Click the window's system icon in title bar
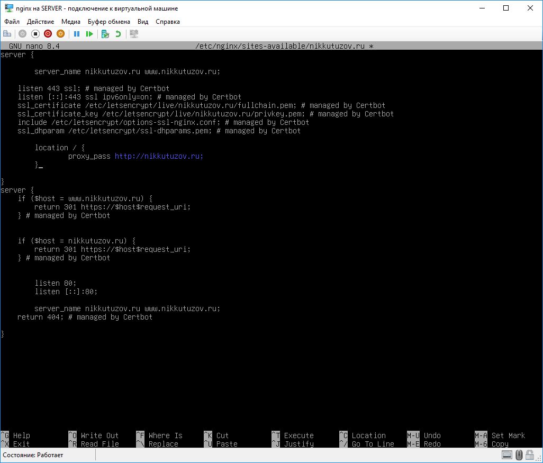The height and width of the screenshot is (463, 543). coord(9,8)
